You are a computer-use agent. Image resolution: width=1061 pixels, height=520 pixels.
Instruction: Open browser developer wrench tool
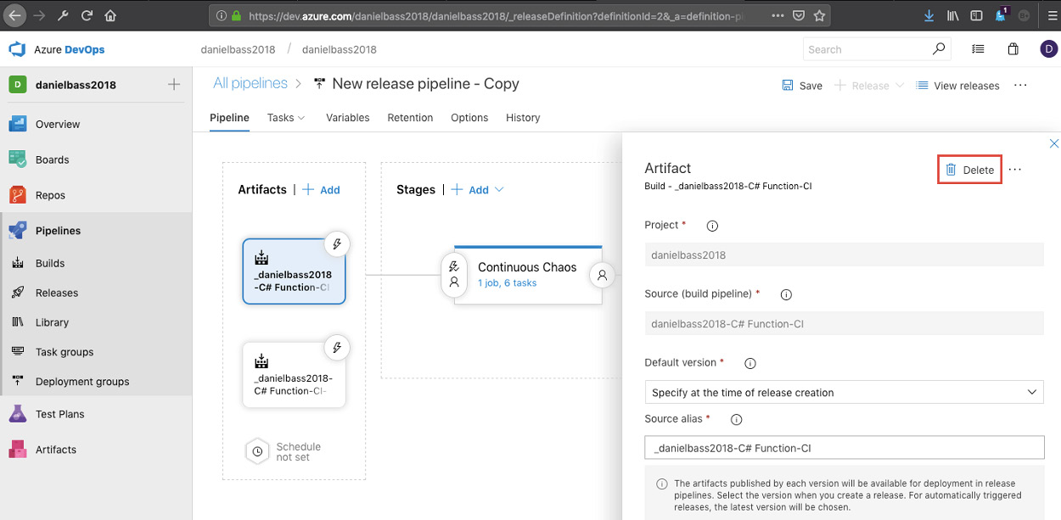[x=63, y=15]
